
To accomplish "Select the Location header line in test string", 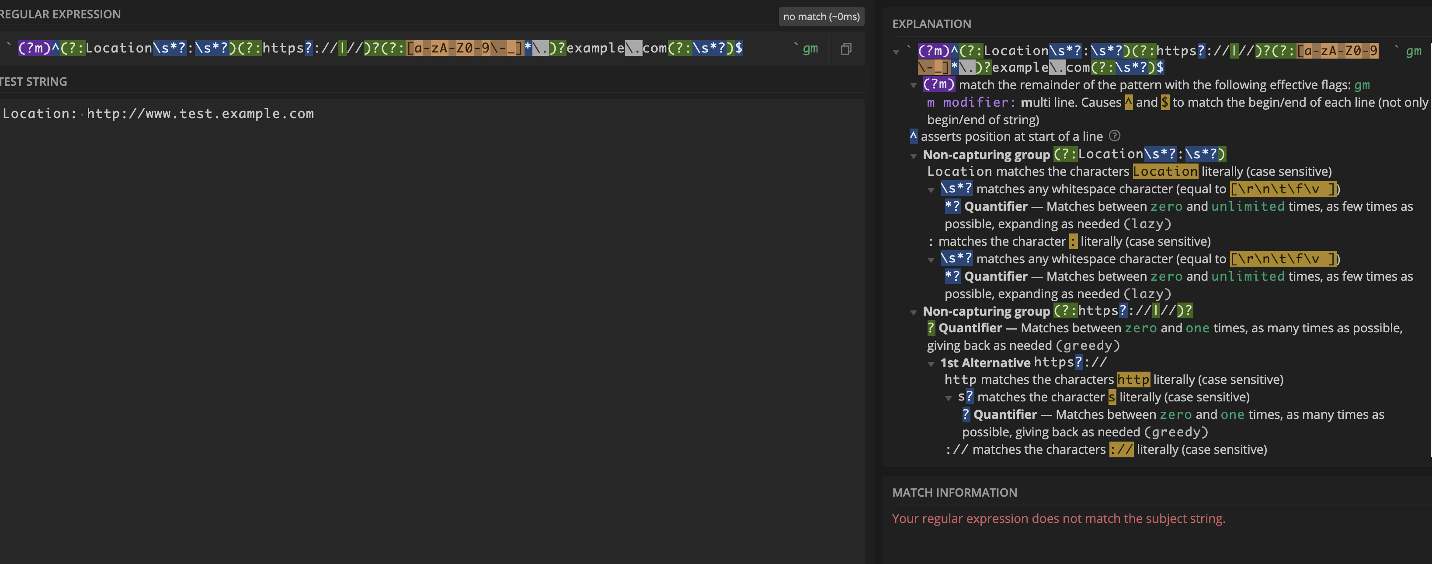I will [x=158, y=114].
